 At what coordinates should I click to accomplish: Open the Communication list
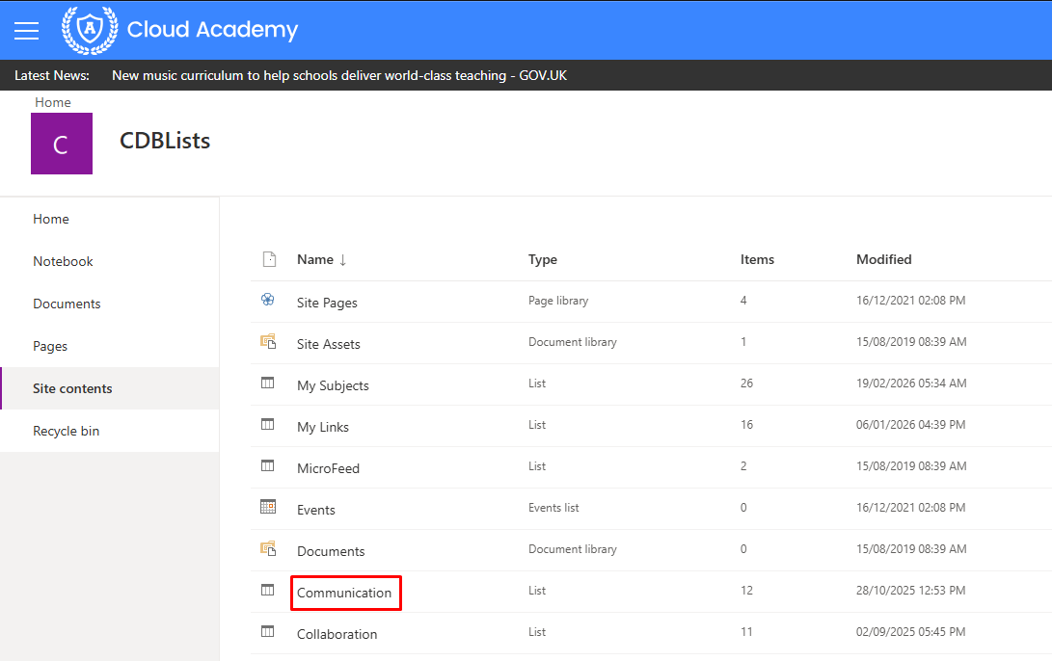click(x=344, y=593)
